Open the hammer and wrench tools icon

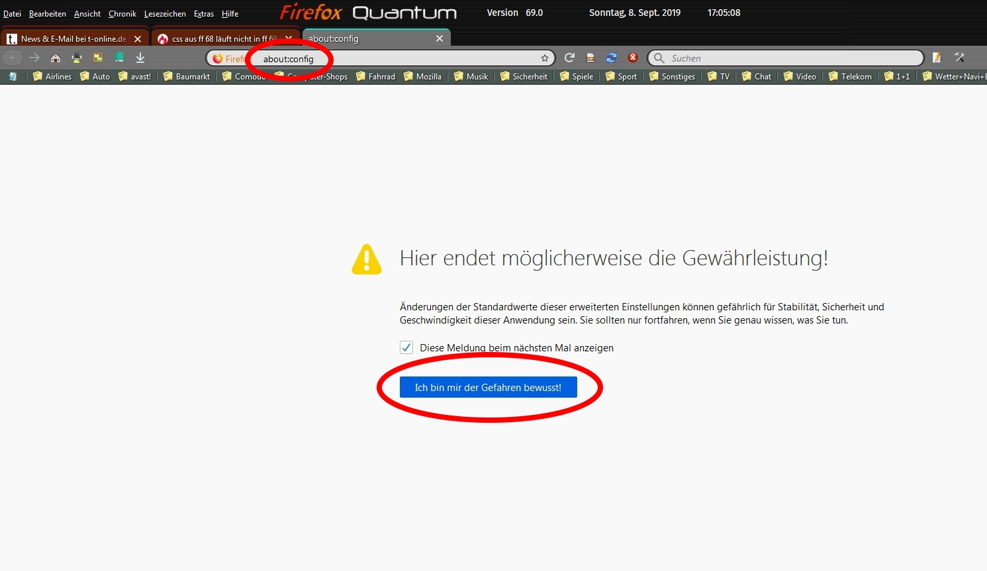[x=959, y=58]
